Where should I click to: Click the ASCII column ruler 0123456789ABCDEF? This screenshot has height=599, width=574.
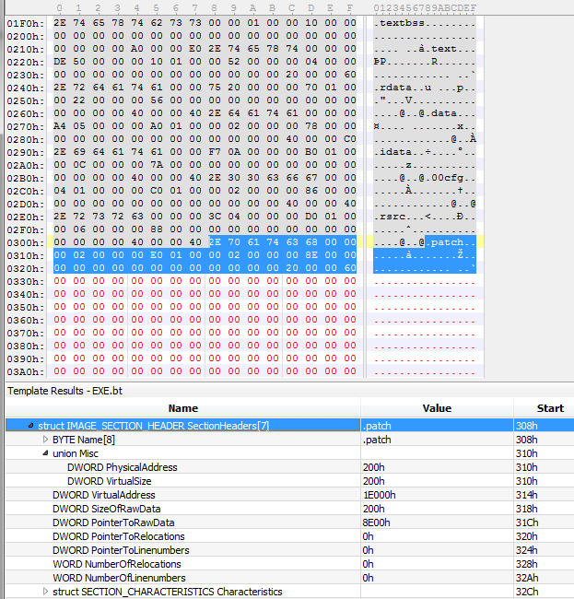(x=425, y=8)
